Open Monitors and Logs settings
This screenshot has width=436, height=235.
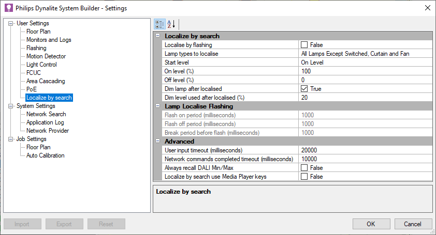pos(49,40)
